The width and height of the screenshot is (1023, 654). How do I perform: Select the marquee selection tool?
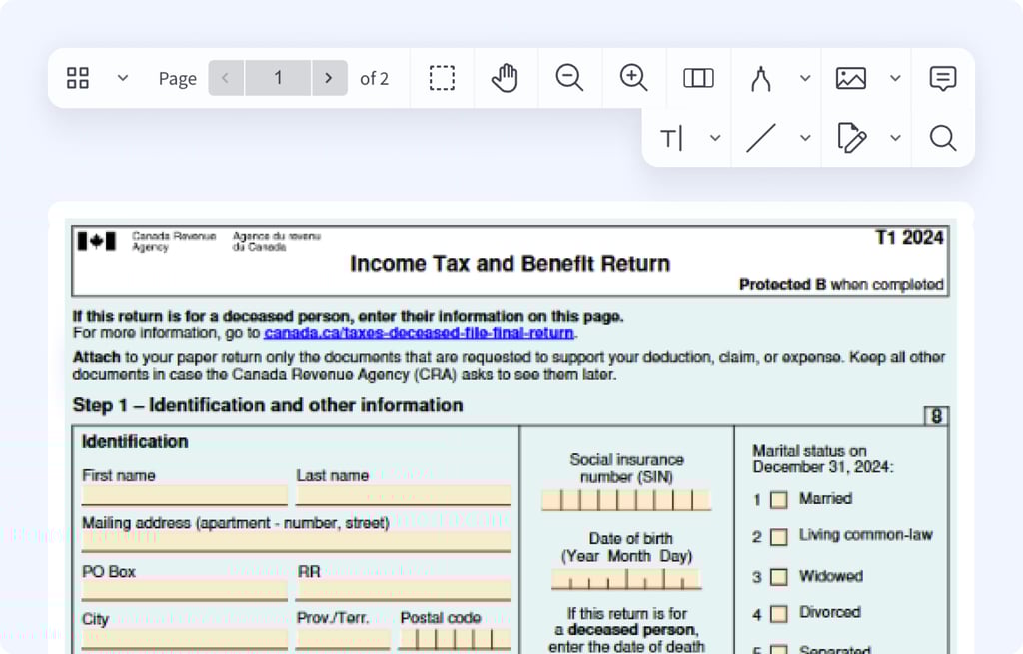click(x=442, y=78)
